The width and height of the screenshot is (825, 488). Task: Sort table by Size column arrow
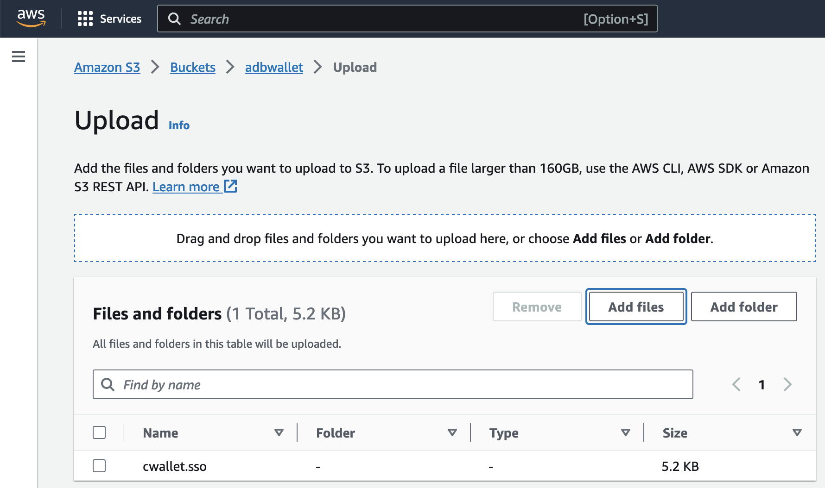(797, 432)
